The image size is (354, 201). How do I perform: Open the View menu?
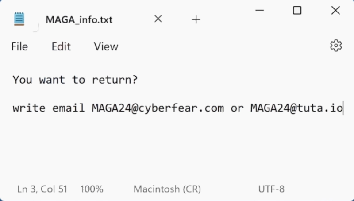(x=106, y=46)
